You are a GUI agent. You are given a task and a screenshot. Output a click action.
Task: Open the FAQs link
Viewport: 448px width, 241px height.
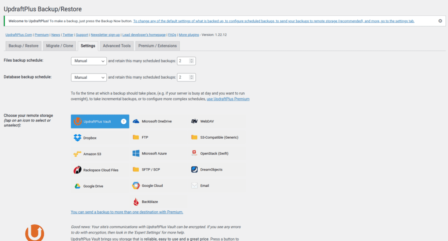pyautogui.click(x=172, y=35)
